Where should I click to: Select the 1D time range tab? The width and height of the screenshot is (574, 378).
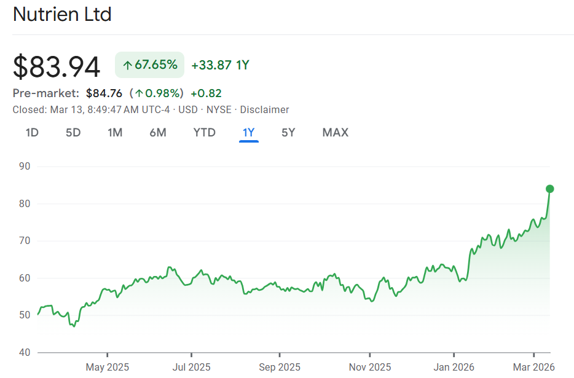32,132
